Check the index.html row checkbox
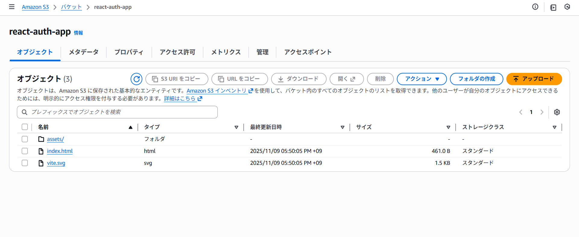 click(x=25, y=151)
